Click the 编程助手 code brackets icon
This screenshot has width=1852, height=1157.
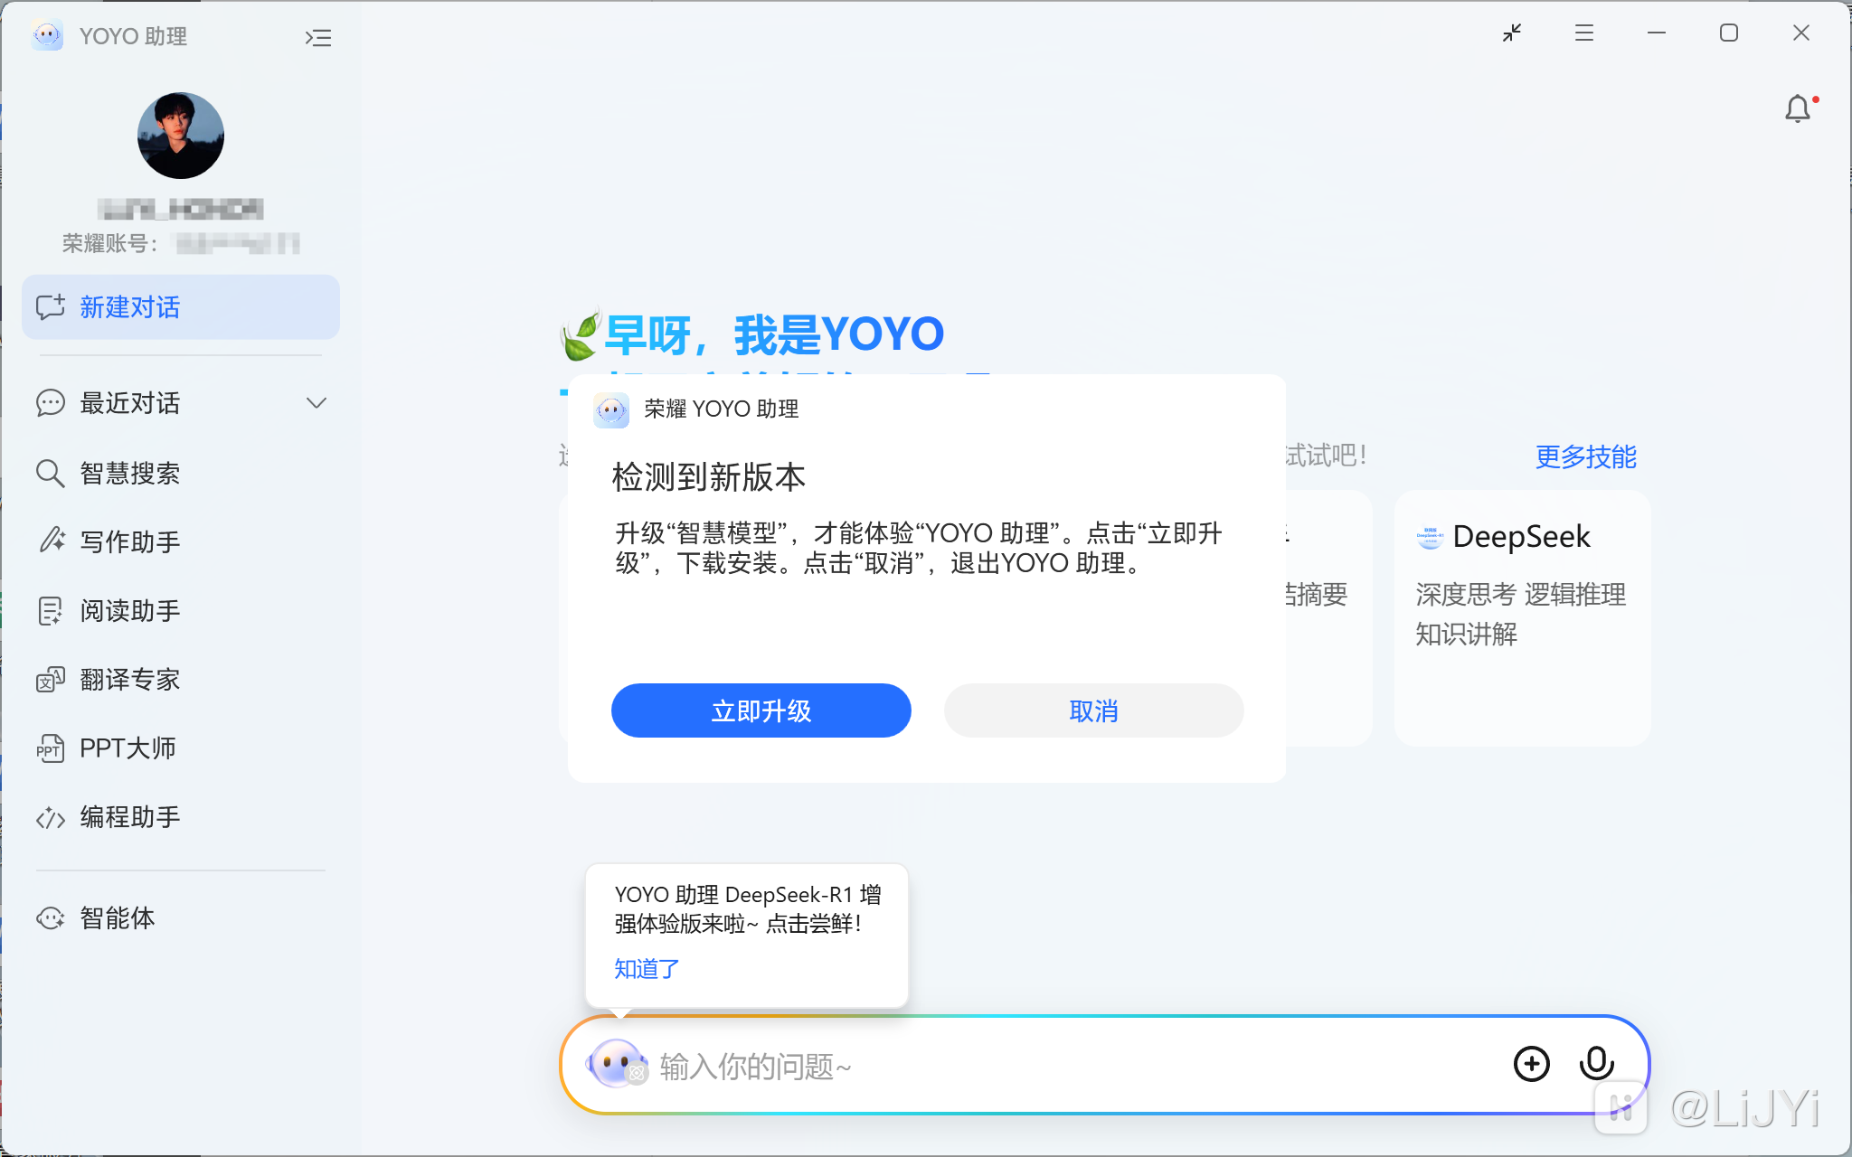[x=51, y=818]
